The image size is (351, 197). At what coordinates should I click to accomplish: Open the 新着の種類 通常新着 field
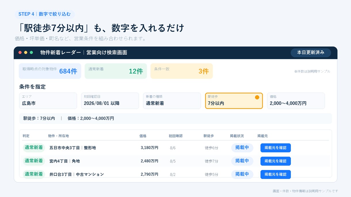(172, 101)
